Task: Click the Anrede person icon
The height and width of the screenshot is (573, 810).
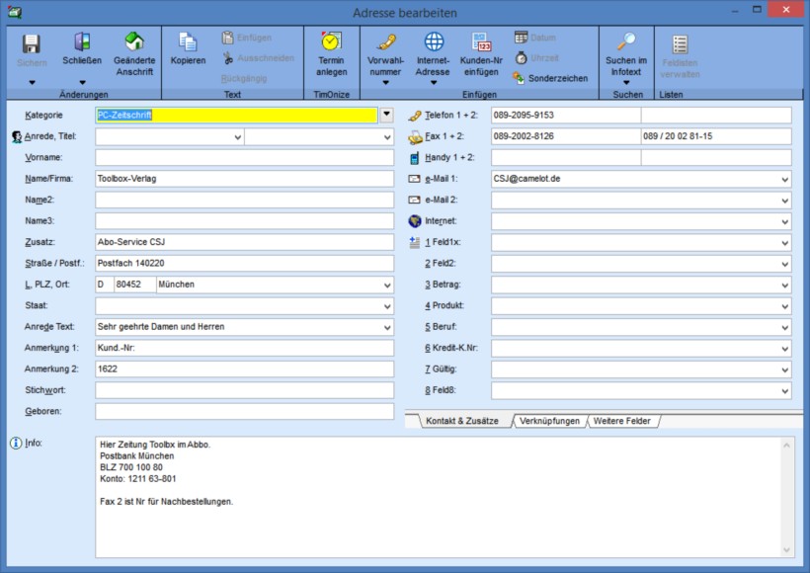Action: pos(17,137)
